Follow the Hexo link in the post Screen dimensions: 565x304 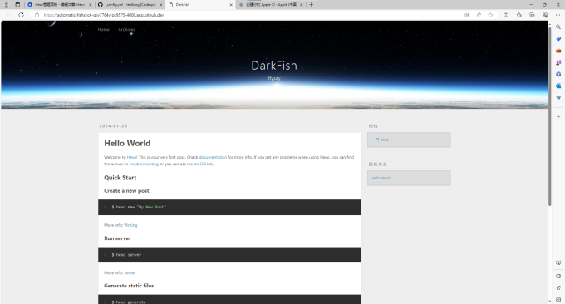tap(132, 157)
